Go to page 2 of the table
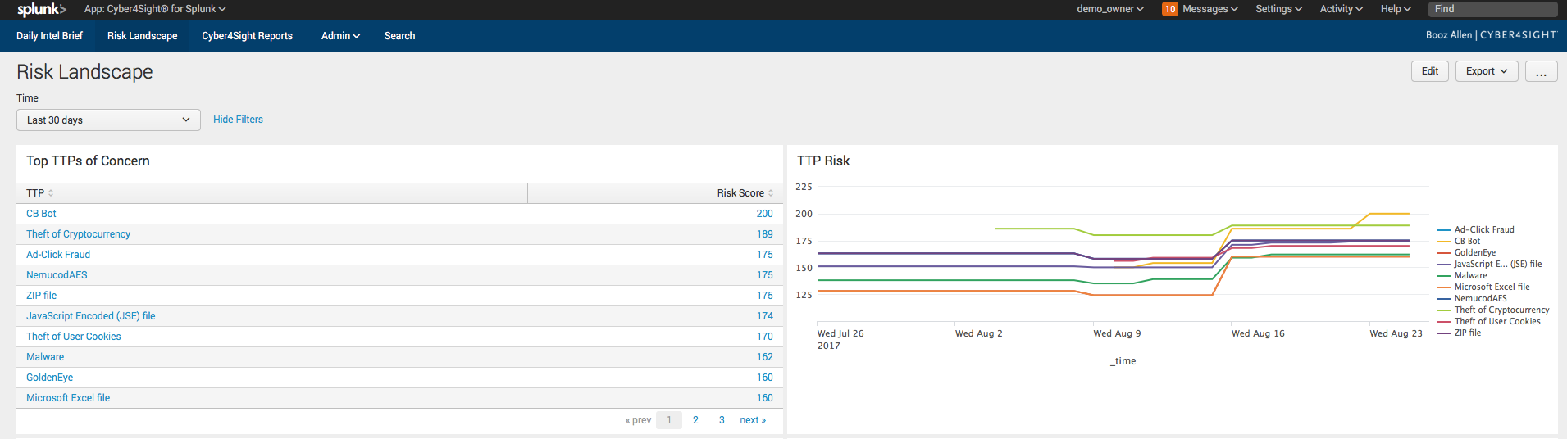1567x439 pixels. coord(695,420)
